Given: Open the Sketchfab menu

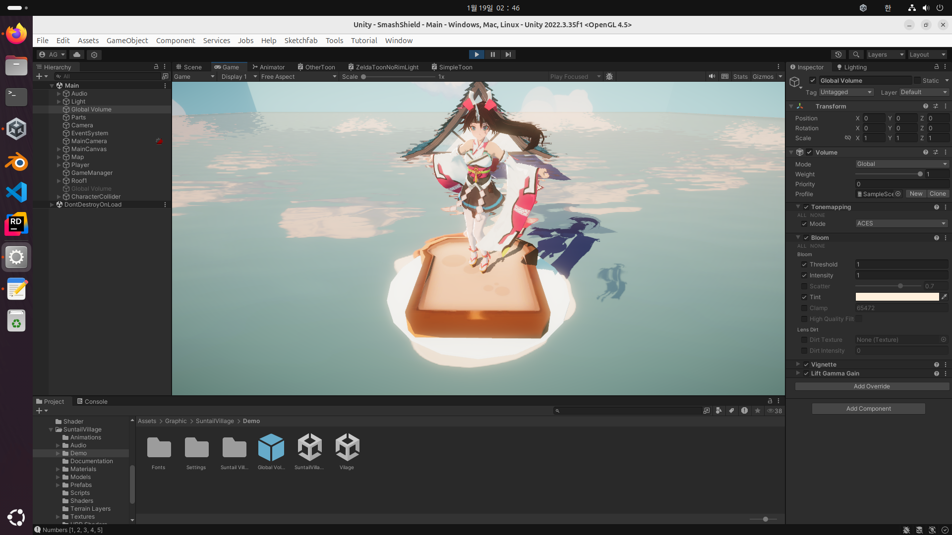Looking at the screenshot, I should tap(300, 41).
